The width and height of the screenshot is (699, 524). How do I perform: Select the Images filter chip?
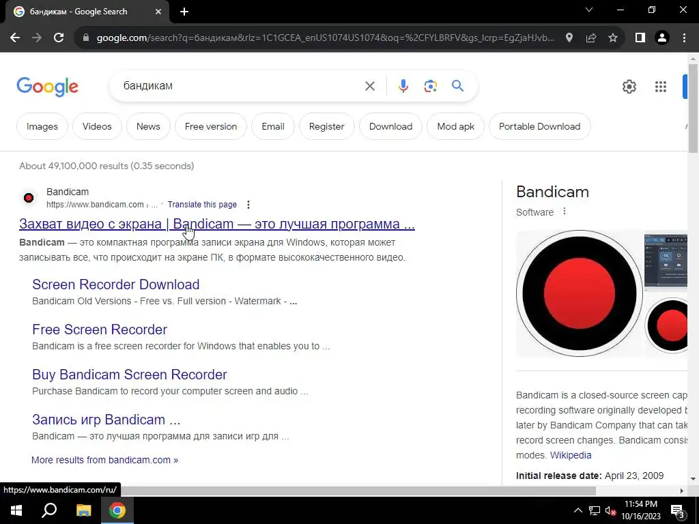click(42, 126)
